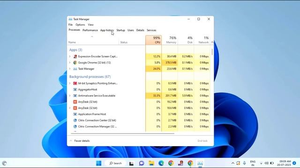Click the Citrix Connection Center icon
The image size is (300, 168).
pyautogui.click(x=75, y=120)
